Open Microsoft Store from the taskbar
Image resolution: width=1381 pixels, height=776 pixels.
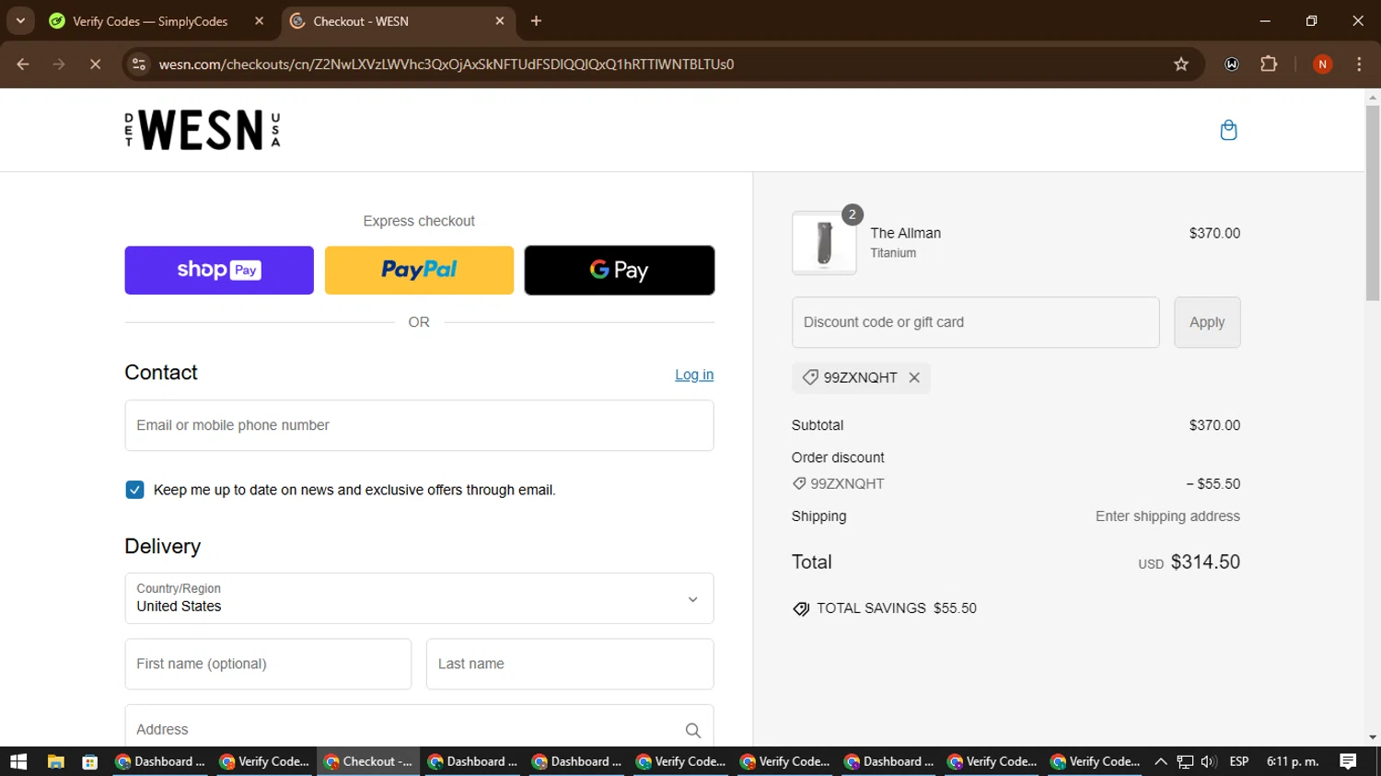tap(89, 761)
